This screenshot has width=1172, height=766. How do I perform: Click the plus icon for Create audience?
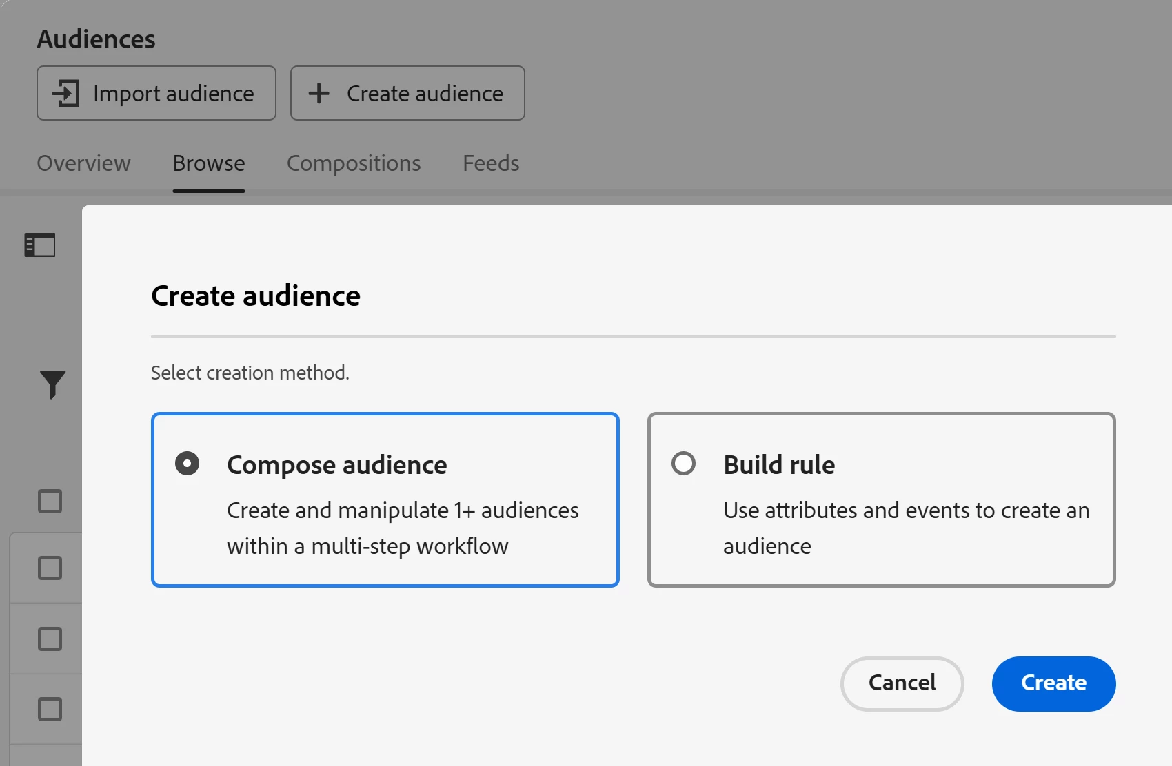(319, 93)
